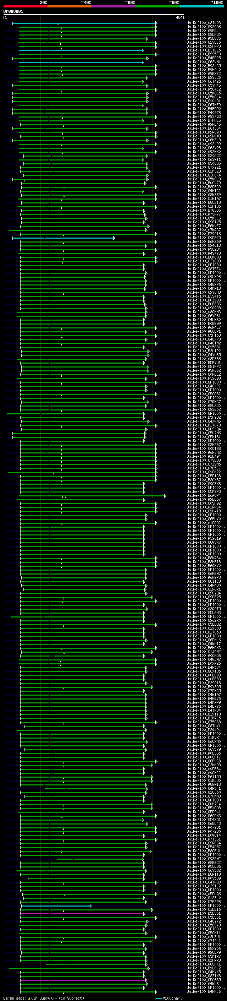Click hit label UniRef100_C7P798
The width and height of the screenshot is (227, 1001).
pyautogui.click(x=204, y=902)
